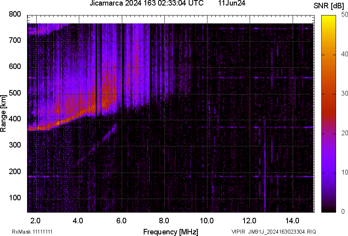
Task: Select the date label '11Jun24'
Action: 231,3
